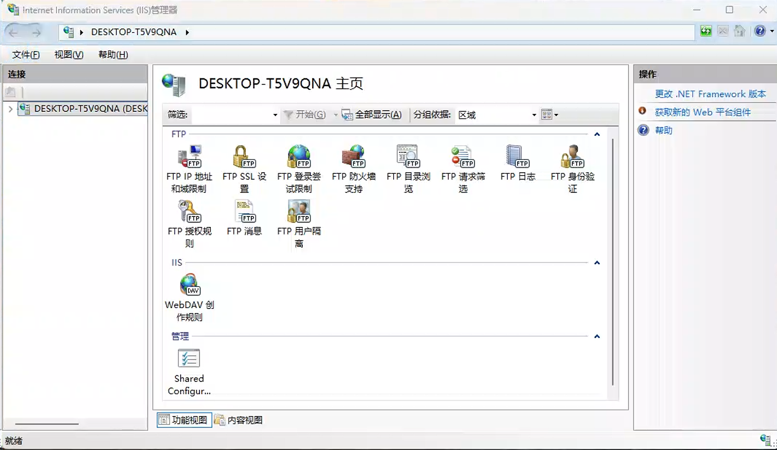
Task: Collapse the FTP section chevron
Action: point(597,134)
